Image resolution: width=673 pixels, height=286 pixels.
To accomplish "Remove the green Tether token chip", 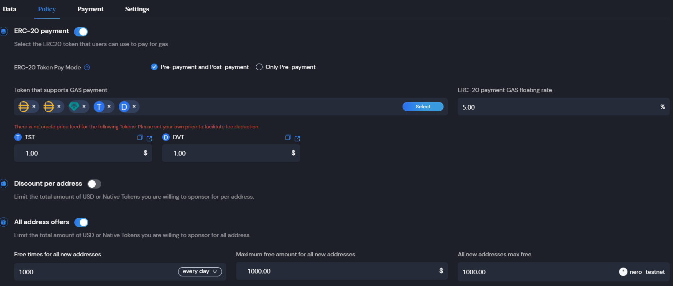I will [x=84, y=107].
